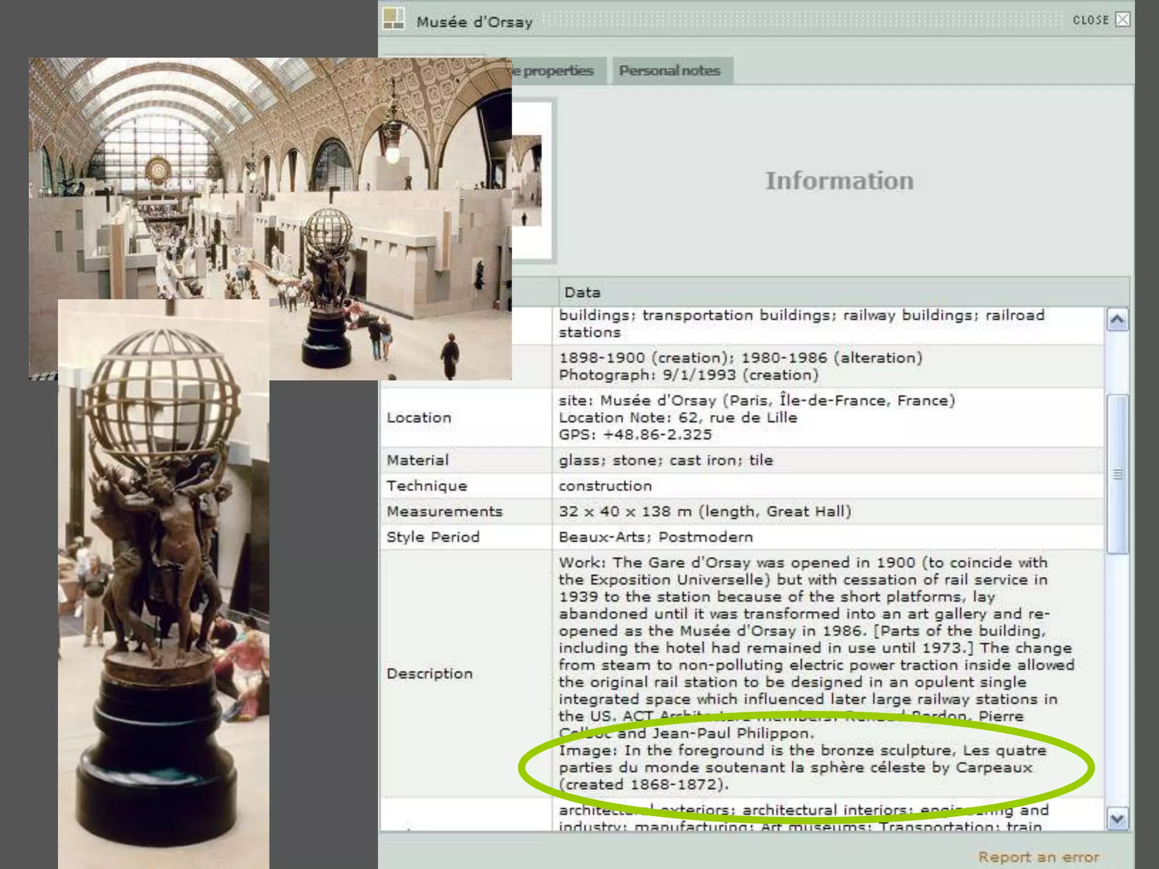The height and width of the screenshot is (869, 1159).
Task: Select the Location row label
Action: 419,418
